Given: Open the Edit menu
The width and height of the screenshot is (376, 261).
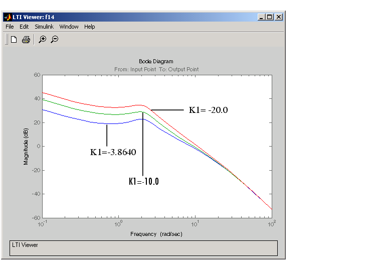Looking at the screenshot, I should coord(24,27).
